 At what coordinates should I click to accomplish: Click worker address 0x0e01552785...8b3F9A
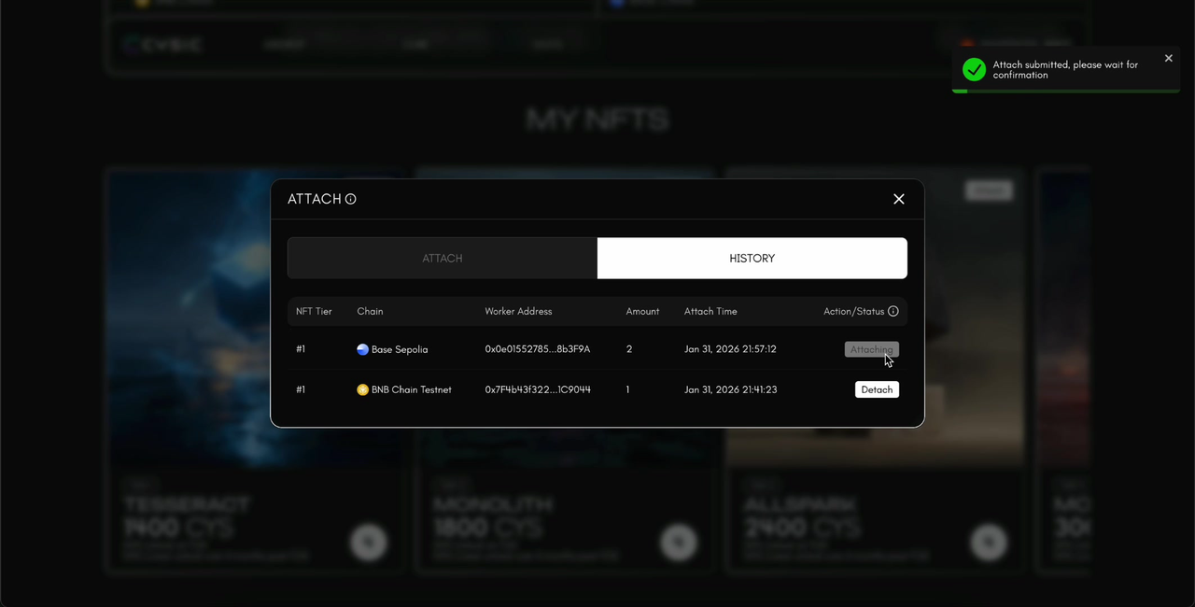click(x=537, y=349)
